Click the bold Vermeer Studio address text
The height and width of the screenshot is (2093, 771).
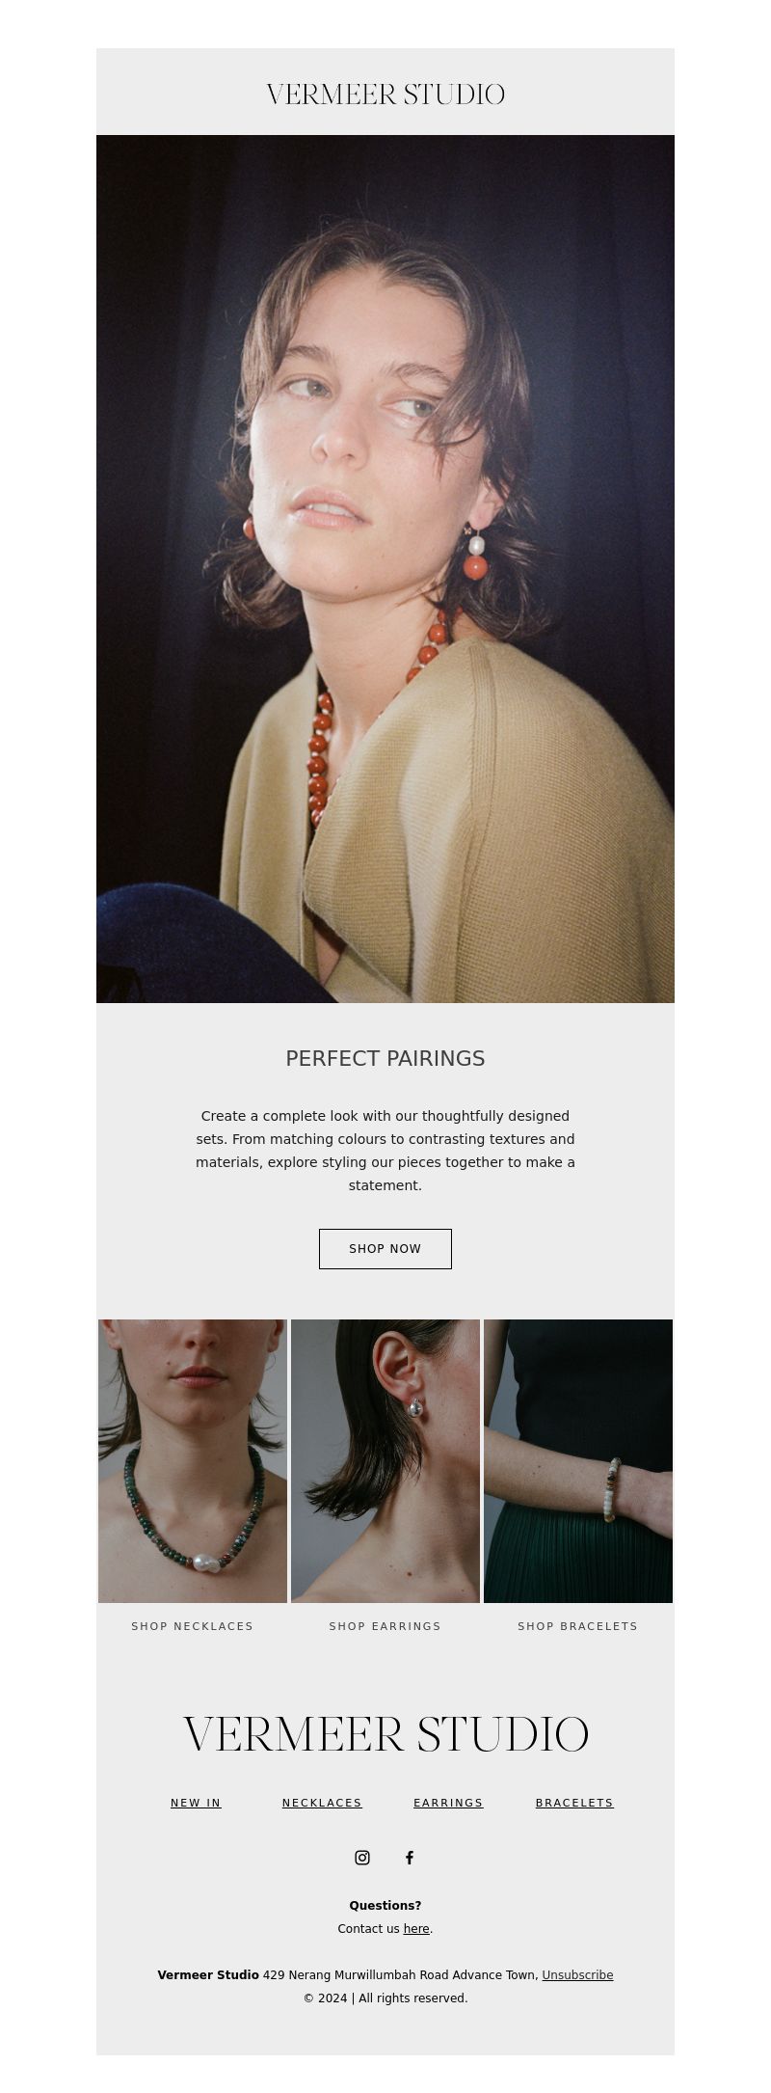(208, 1975)
